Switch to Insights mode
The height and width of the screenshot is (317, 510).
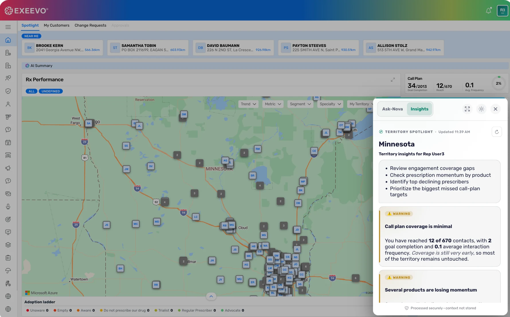coord(419,109)
